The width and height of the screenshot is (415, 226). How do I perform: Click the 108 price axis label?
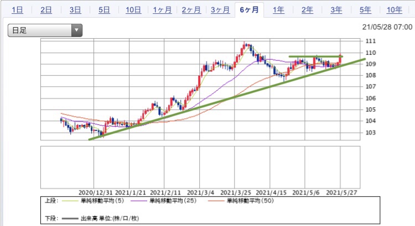click(x=371, y=75)
